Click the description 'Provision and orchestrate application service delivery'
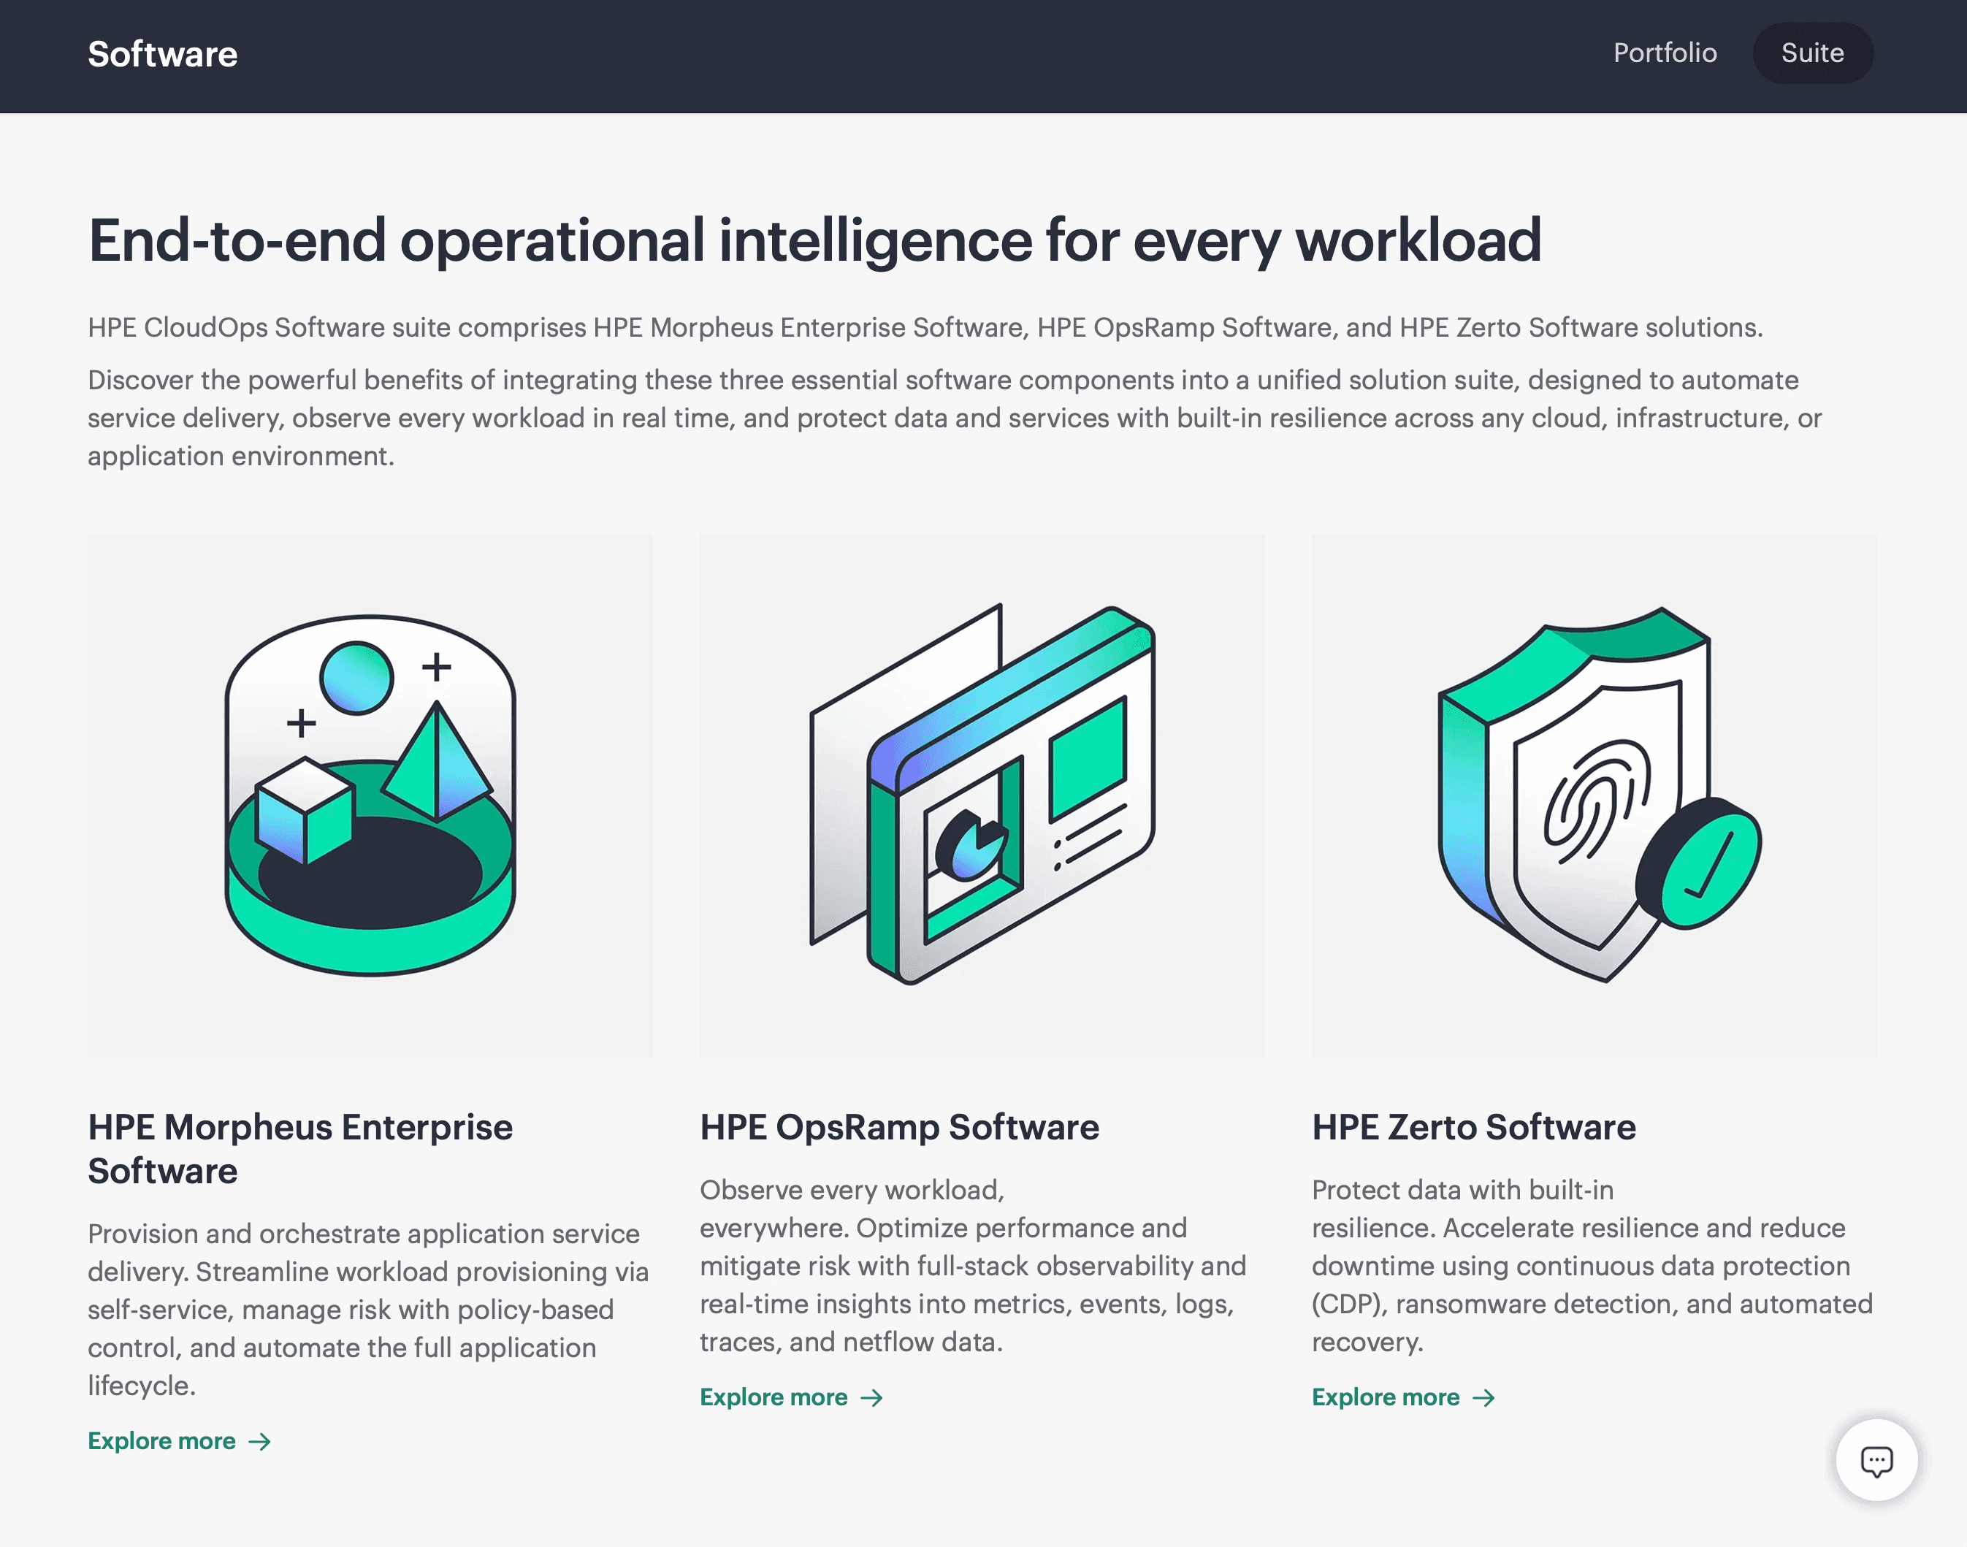The height and width of the screenshot is (1547, 1967). click(369, 1310)
